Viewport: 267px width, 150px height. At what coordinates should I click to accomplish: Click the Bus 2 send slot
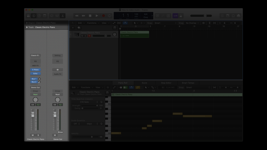coord(34,82)
